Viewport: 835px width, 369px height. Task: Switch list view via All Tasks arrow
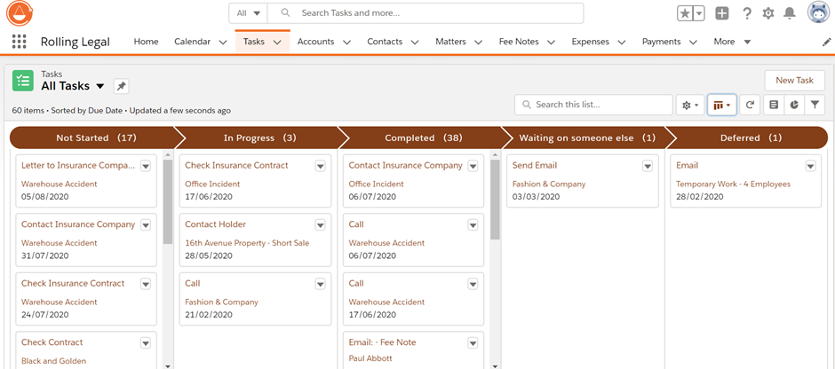pyautogui.click(x=99, y=87)
